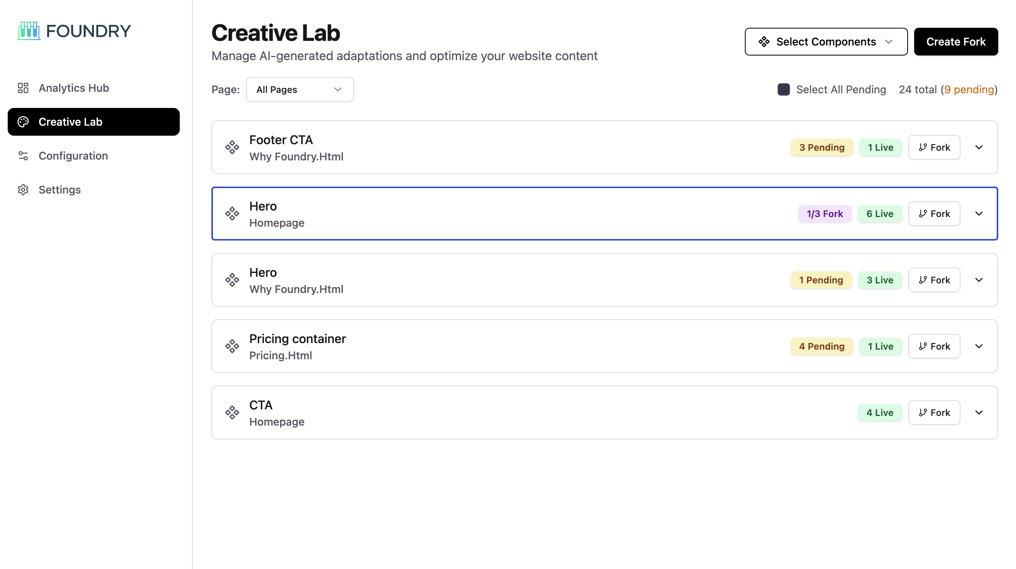The height and width of the screenshot is (569, 1016).
Task: Click the Pricing container component icon
Action: (232, 346)
